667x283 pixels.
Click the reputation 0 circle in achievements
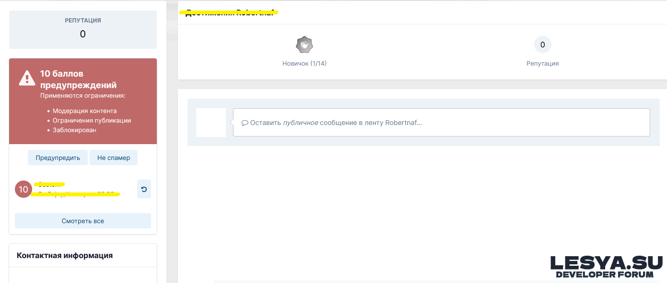[x=542, y=45]
